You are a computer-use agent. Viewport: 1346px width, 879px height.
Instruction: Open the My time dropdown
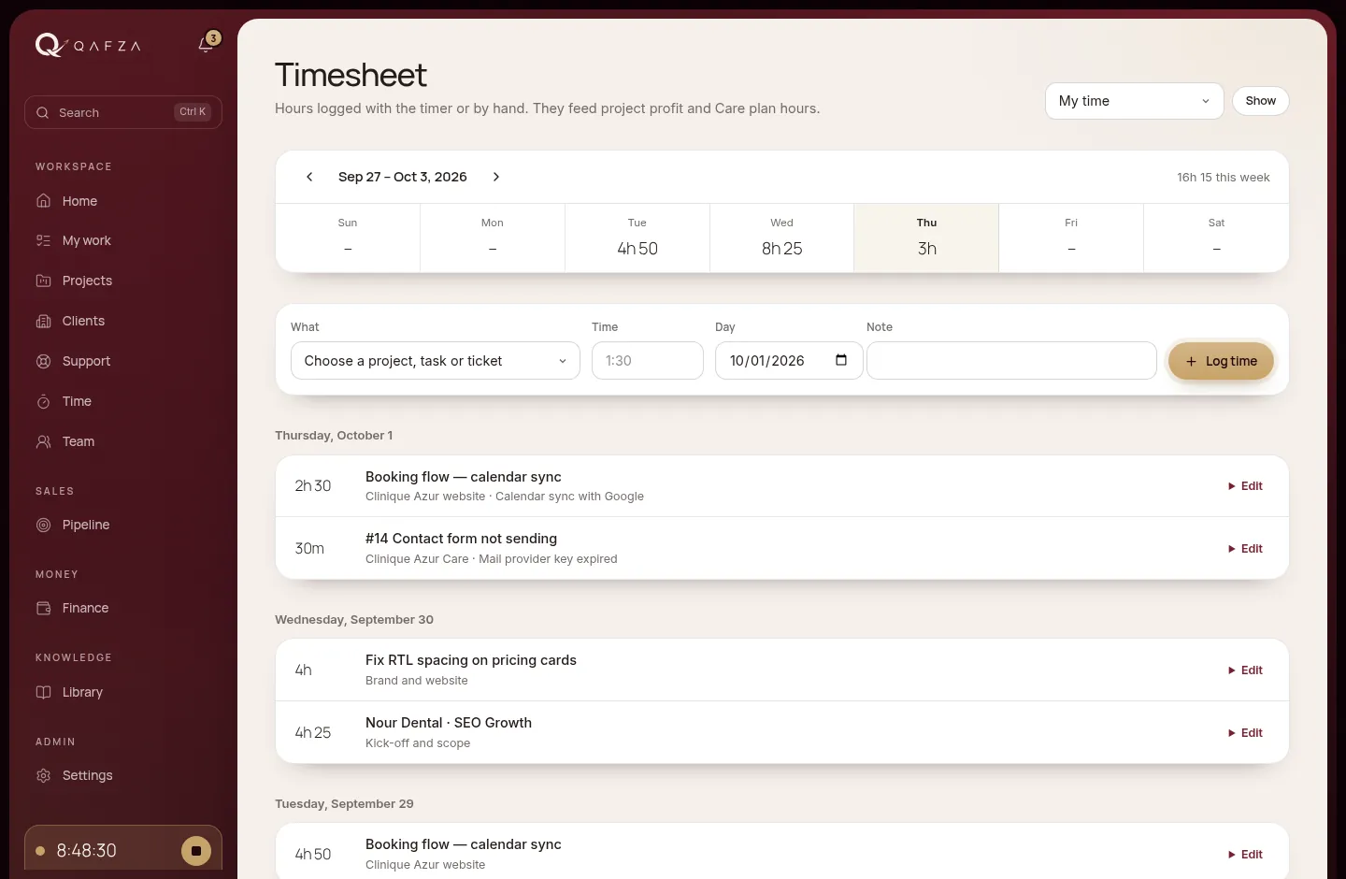tap(1134, 101)
